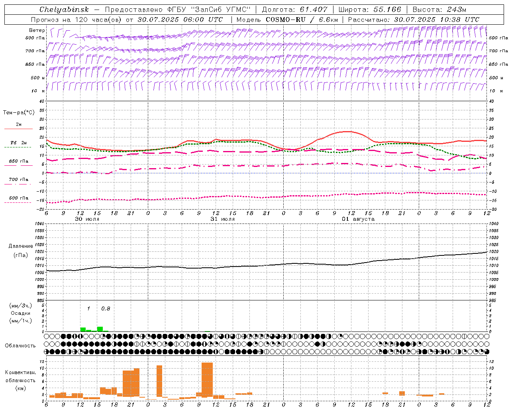
Task: Click the 'Модель COSMO-RU / 6.6км' model label
Action: click(287, 20)
